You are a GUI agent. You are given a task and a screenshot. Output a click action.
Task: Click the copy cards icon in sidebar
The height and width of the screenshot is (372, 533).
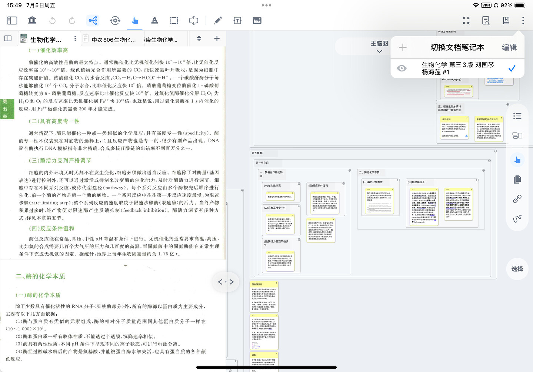click(x=517, y=180)
